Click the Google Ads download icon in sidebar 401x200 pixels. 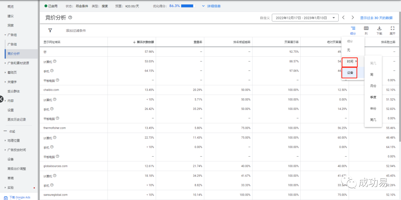[x=6, y=198]
